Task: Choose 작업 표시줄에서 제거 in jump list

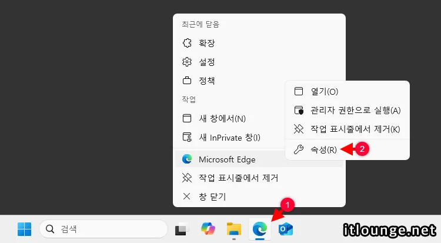Action: click(x=259, y=178)
